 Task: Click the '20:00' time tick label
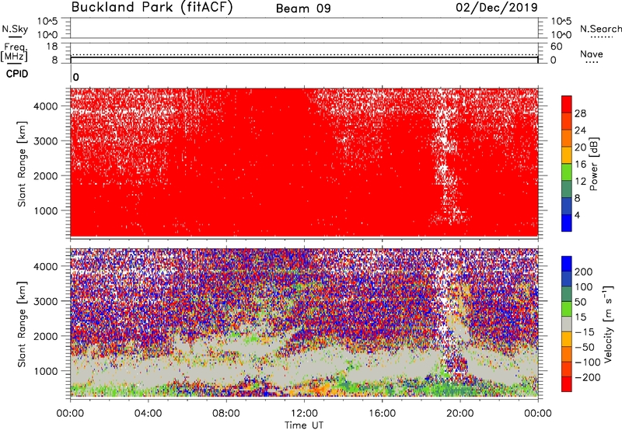click(460, 414)
